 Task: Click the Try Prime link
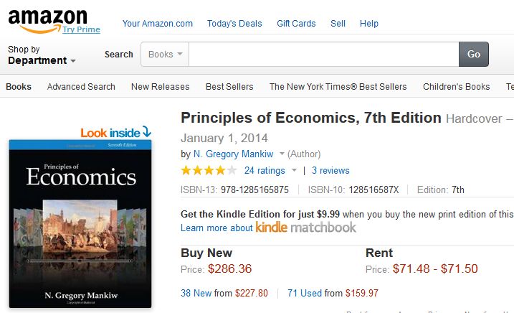(81, 29)
